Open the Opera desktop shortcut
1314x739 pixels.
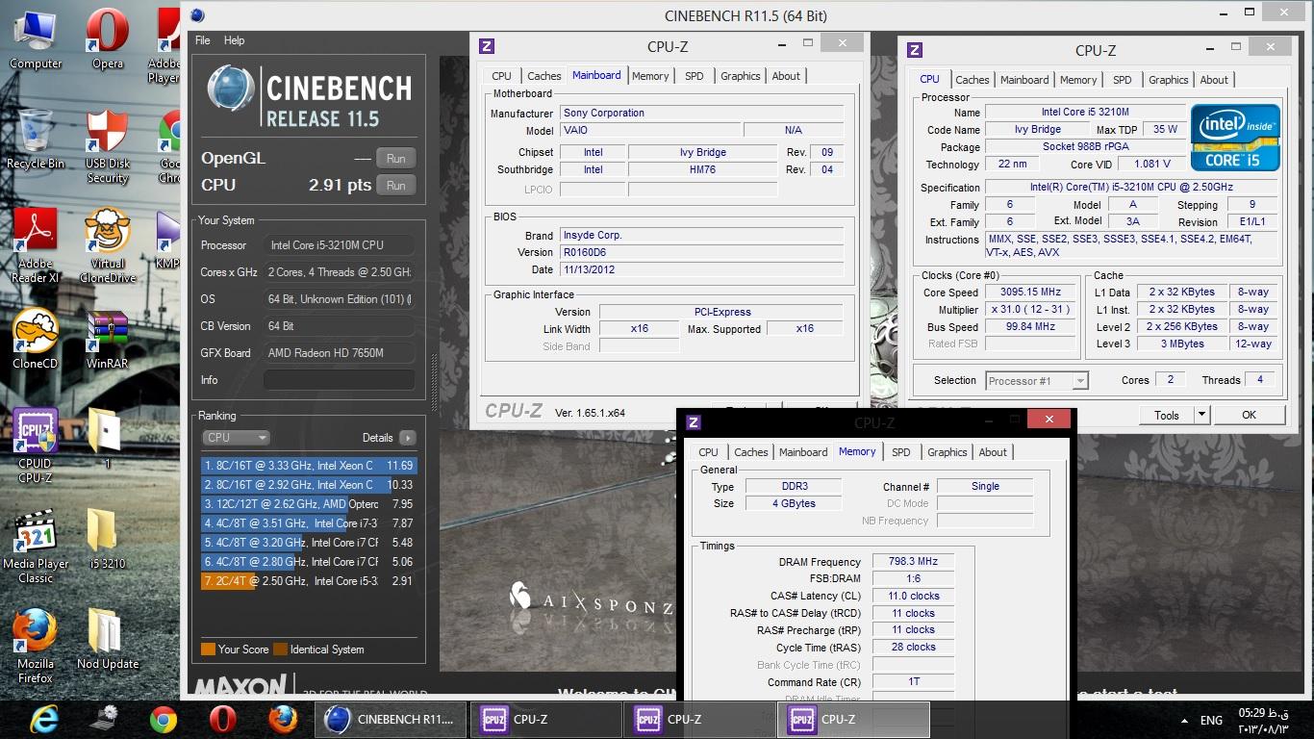click(x=108, y=38)
